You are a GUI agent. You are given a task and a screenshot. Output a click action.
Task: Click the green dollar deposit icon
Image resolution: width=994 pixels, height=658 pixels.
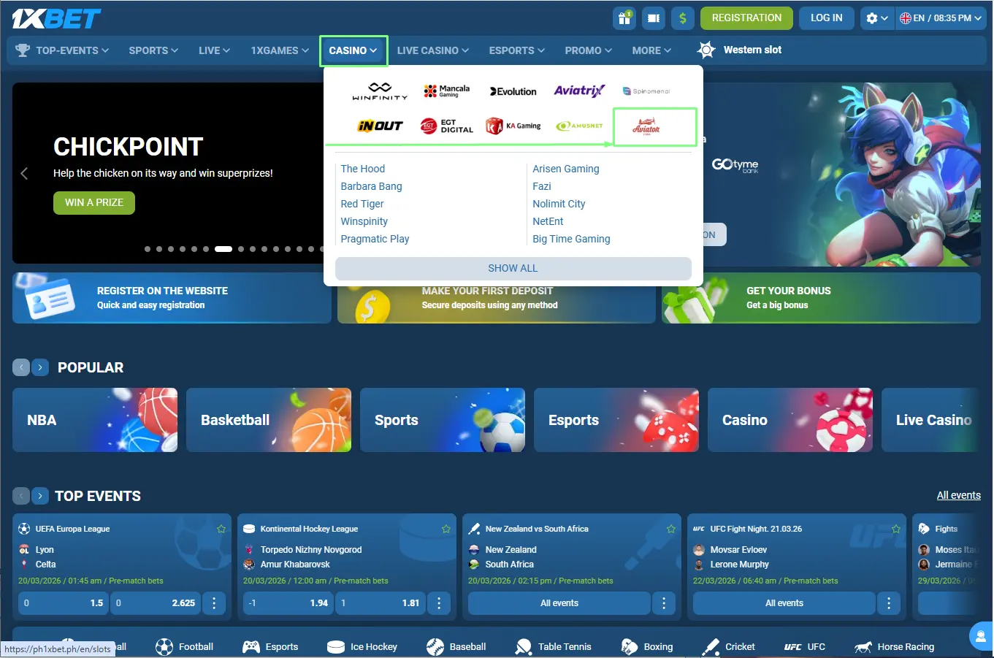682,18
